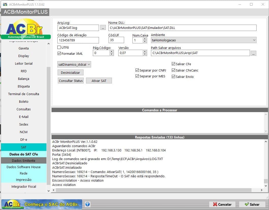
Task: Click the Arq.Log browse ellipsis button
Action: (x=103, y=28)
